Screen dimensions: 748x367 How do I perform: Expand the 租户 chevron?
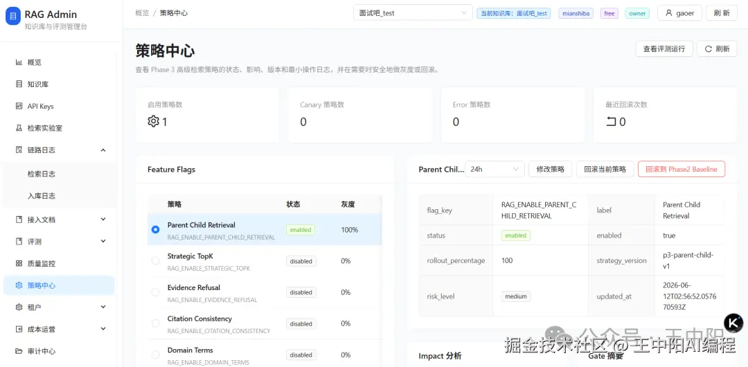pos(103,307)
